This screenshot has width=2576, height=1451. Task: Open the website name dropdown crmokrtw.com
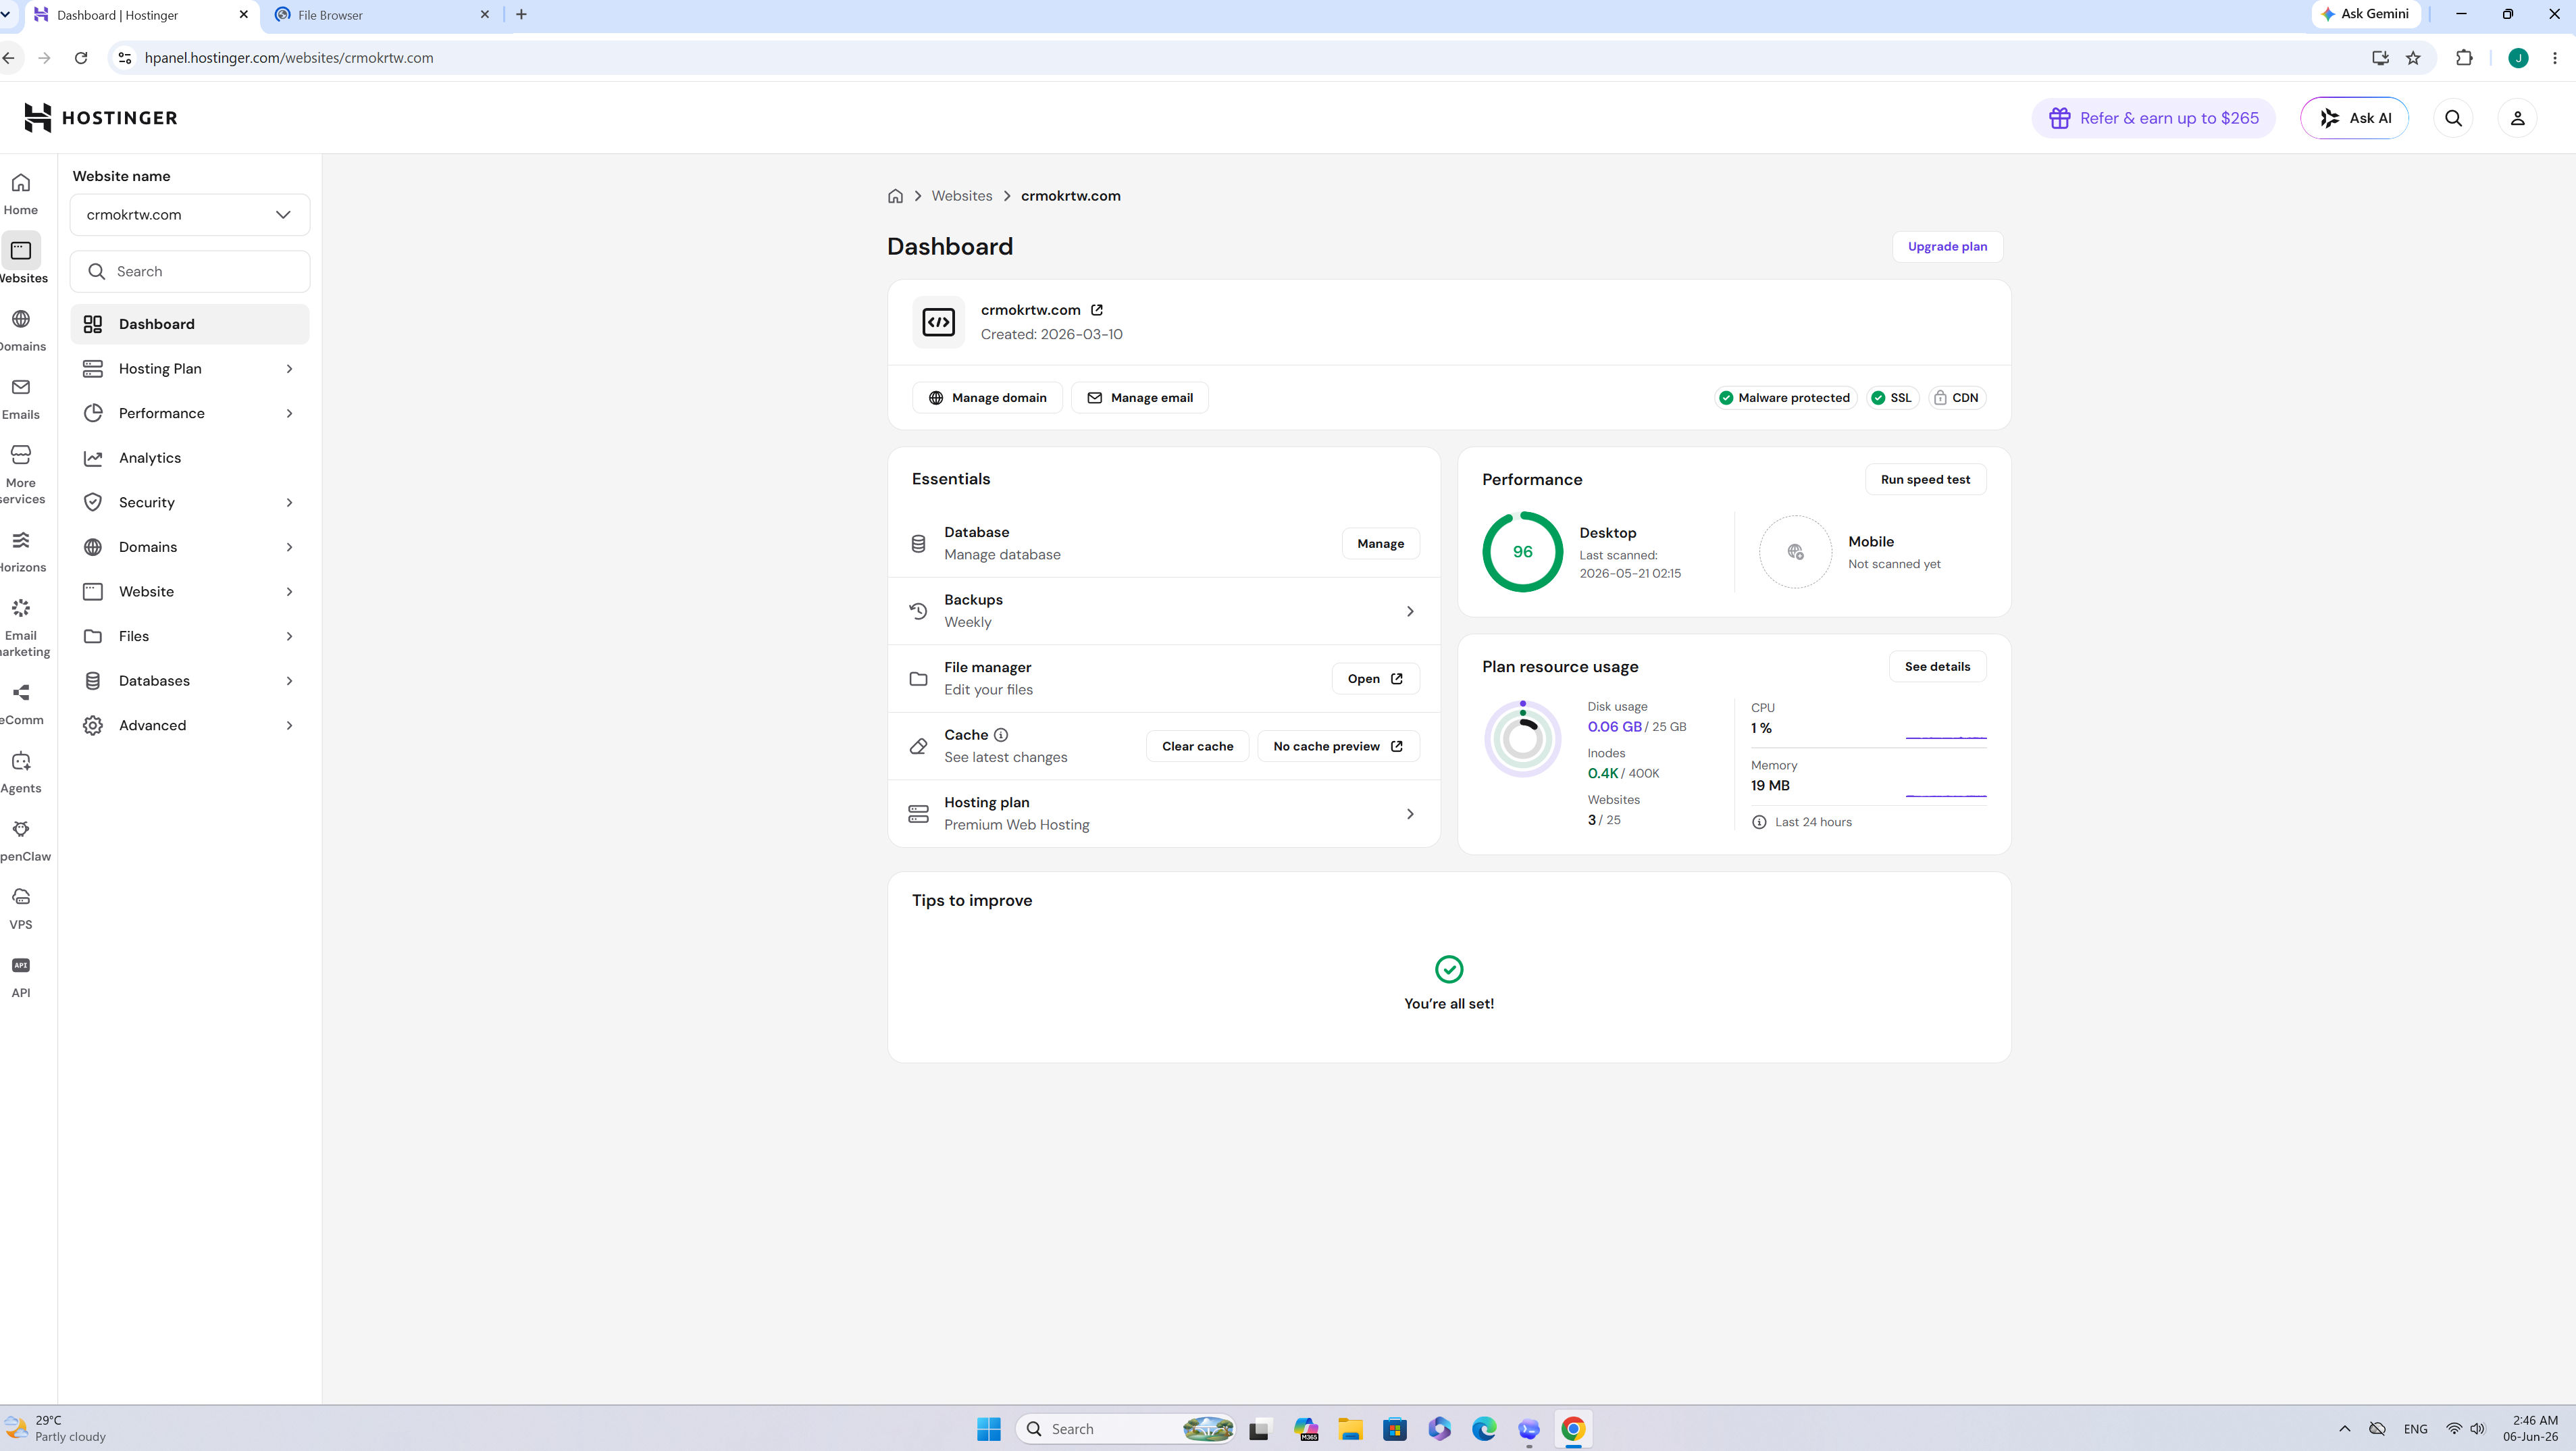pos(190,215)
